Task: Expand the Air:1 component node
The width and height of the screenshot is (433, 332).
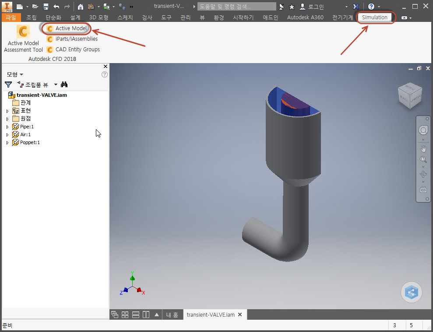Action: (x=7, y=135)
